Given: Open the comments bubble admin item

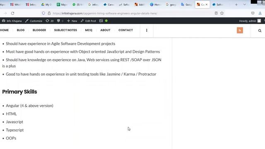Looking at the screenshot, I should click(x=60, y=21).
